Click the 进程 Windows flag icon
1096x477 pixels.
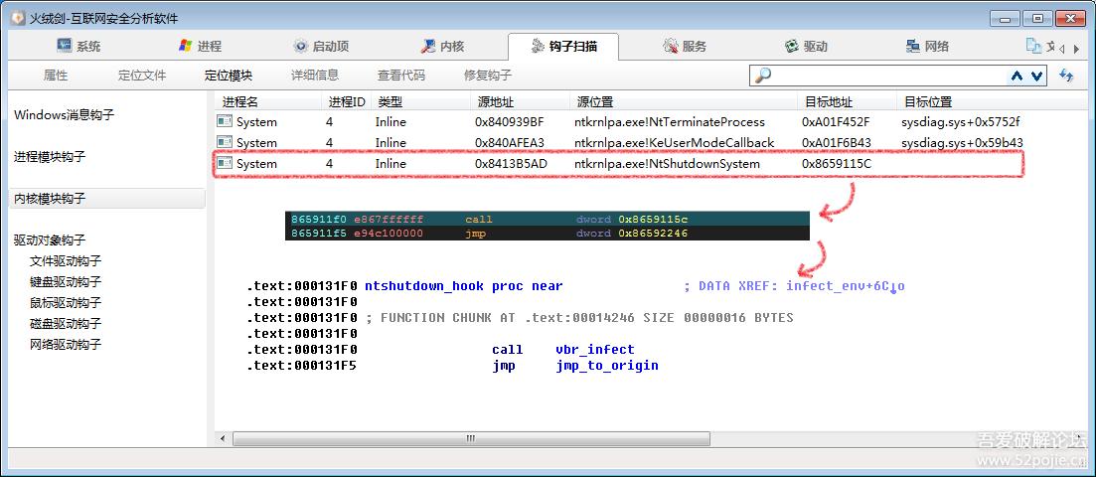185,46
